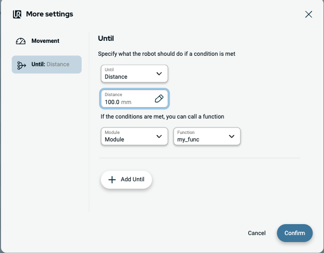Click the Universal Robots logo icon
Viewport: 324px width, 253px height.
[x=17, y=14]
